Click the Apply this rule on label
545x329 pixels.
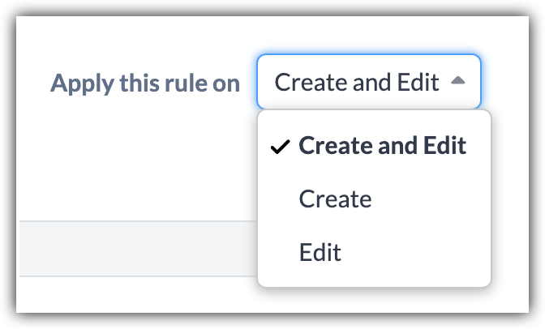(x=145, y=83)
